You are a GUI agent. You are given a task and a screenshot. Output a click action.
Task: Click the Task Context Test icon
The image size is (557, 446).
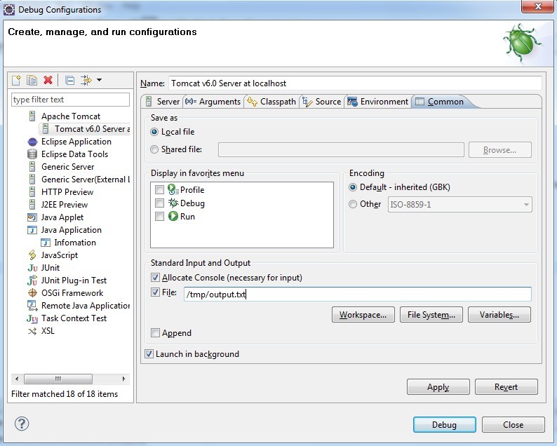[x=32, y=318]
